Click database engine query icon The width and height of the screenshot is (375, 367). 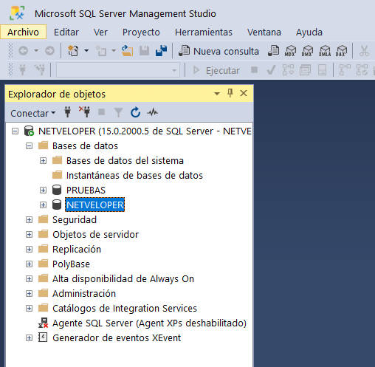click(273, 51)
